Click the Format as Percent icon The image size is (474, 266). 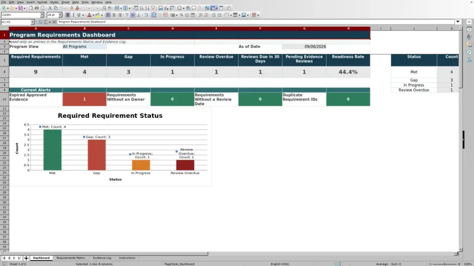pos(181,15)
